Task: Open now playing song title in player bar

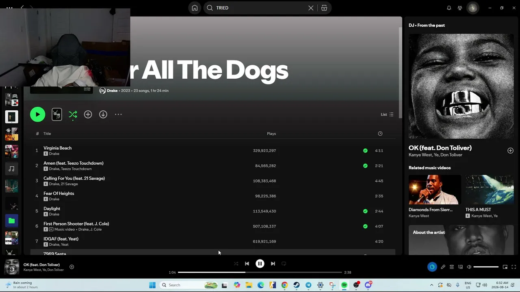Action: point(41,265)
